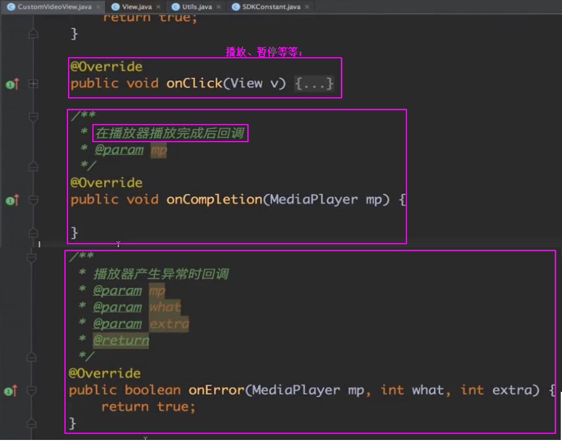562x443 pixels.
Task: Click the class icon on the Utils.java tab
Action: (176, 7)
